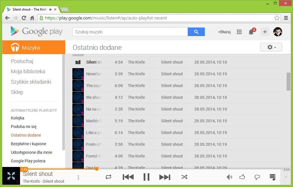Click the Google Play logo

37,32
